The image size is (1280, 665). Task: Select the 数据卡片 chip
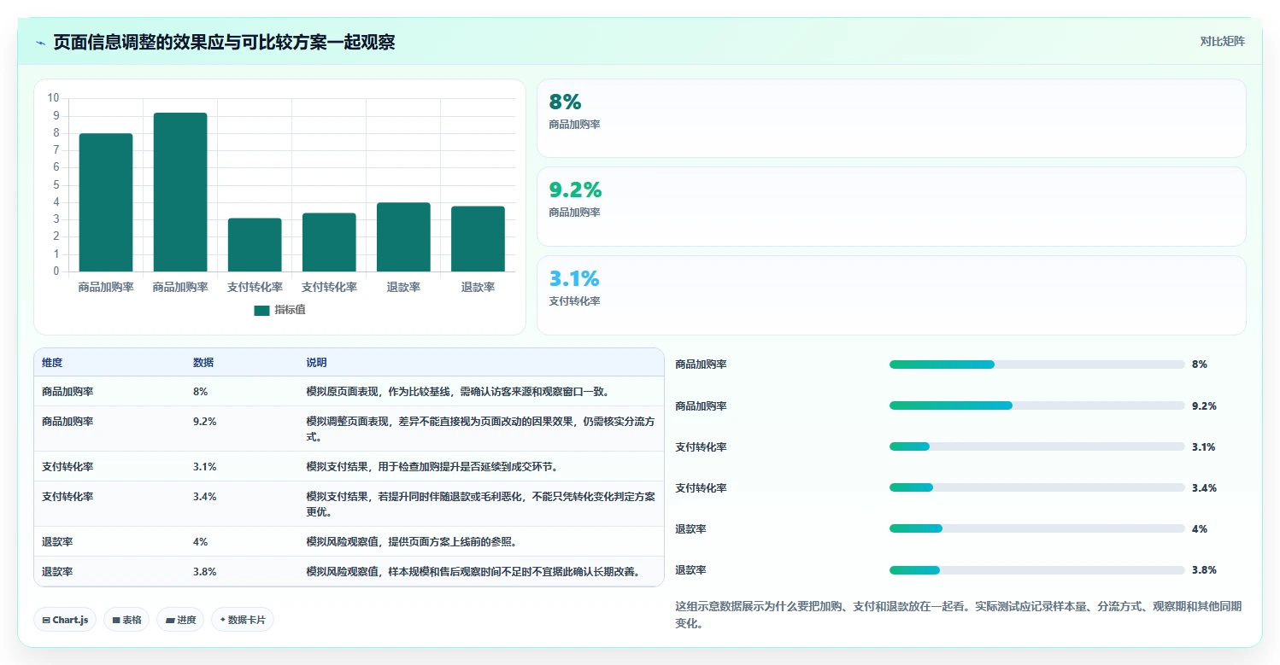tap(242, 620)
